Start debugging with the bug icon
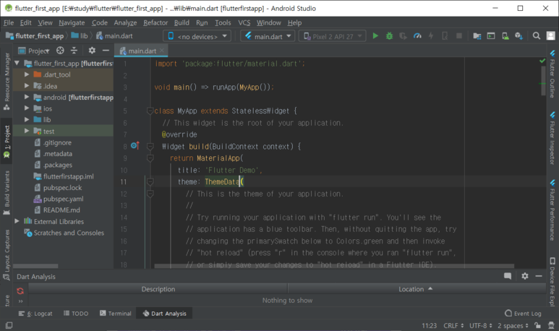The image size is (559, 331). 389,36
